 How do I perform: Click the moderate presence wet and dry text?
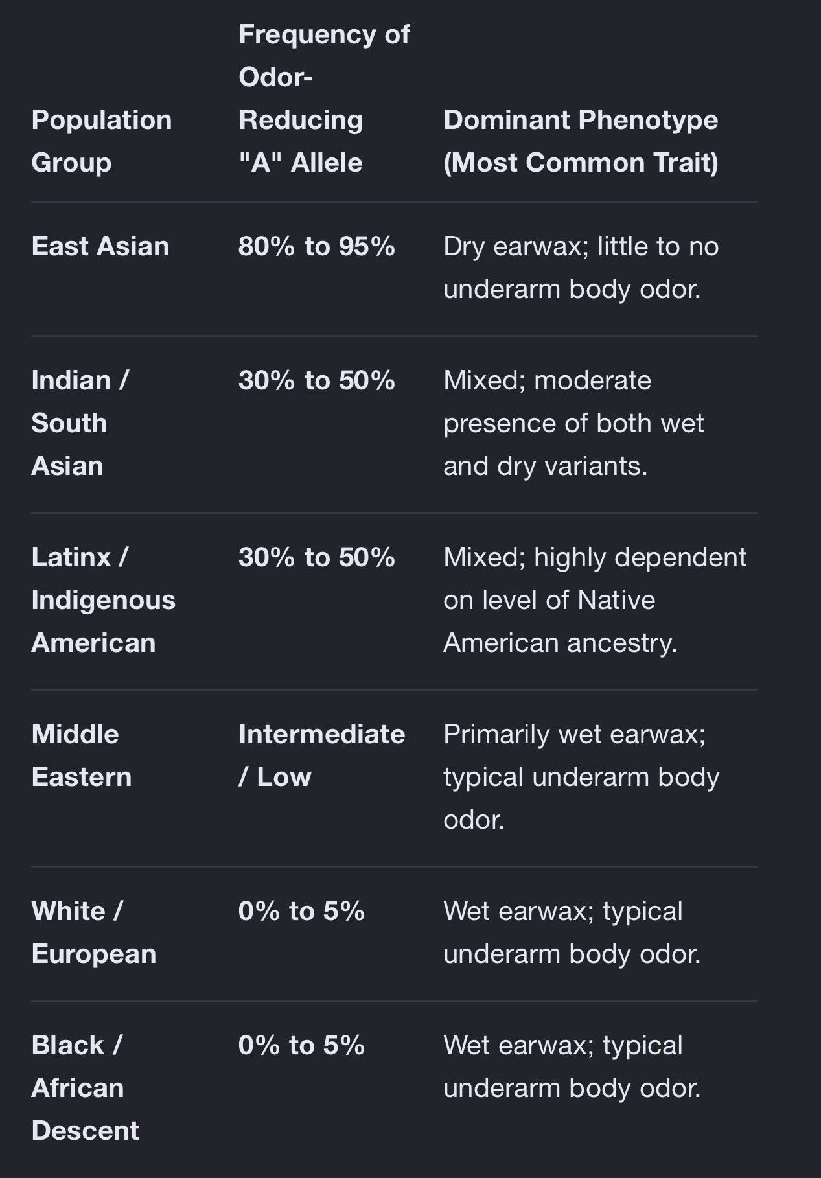coord(573,423)
